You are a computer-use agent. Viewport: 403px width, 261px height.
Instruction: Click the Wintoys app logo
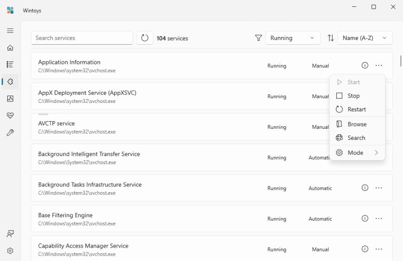10,10
